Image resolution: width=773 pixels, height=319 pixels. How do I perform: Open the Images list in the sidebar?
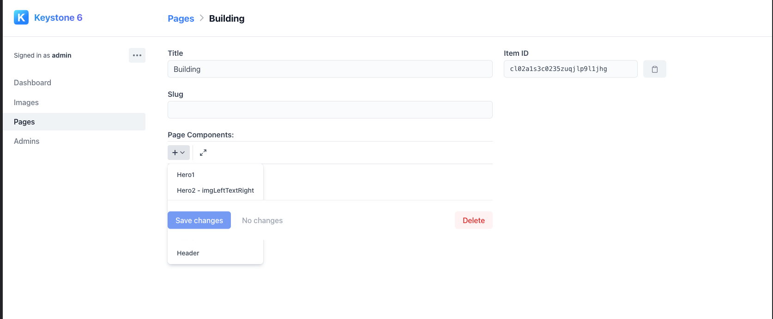pyautogui.click(x=26, y=102)
